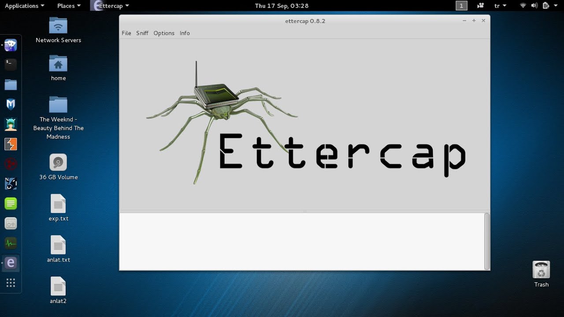Launch Metasploit from the dock
This screenshot has width=564, height=317.
11,104
